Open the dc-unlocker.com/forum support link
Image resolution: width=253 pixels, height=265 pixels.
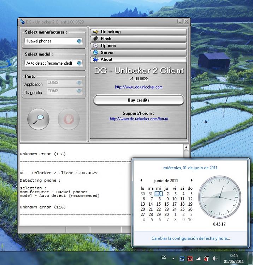point(139,119)
